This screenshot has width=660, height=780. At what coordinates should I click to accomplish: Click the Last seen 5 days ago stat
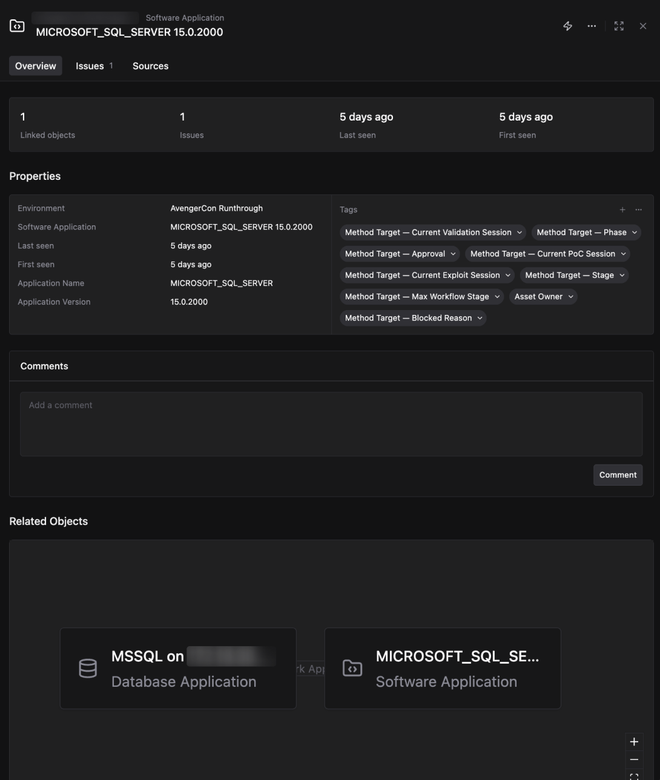point(366,125)
